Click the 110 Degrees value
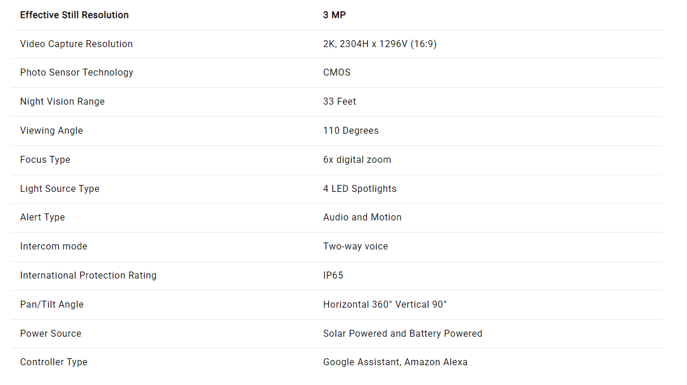Screen dimensions: 687x385 (x=350, y=131)
